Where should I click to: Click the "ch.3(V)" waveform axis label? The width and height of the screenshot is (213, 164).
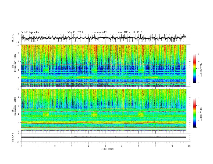coord(13,137)
